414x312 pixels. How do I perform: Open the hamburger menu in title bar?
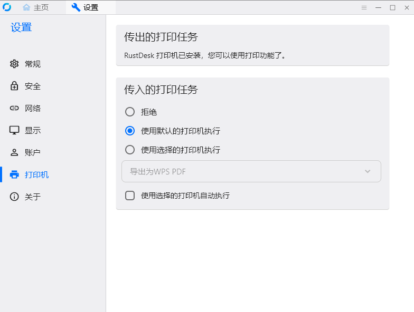364,7
